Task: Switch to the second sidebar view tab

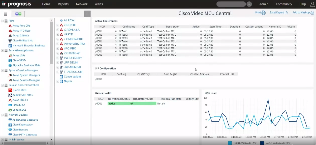Action: [18, 14]
